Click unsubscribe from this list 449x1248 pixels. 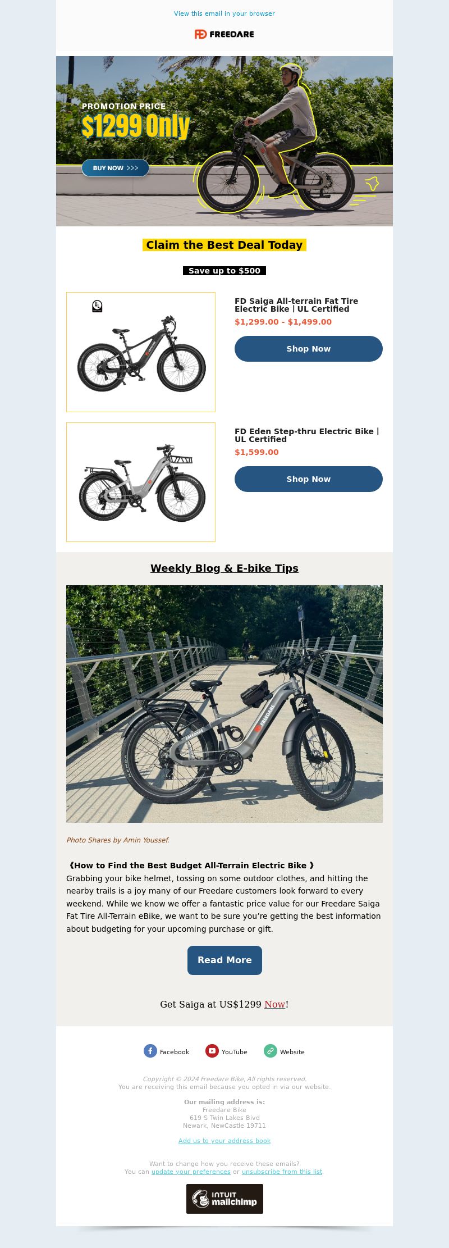[282, 1172]
